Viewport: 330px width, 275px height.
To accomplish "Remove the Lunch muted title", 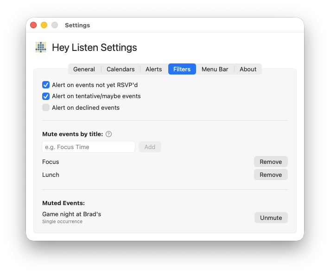I will (271, 175).
